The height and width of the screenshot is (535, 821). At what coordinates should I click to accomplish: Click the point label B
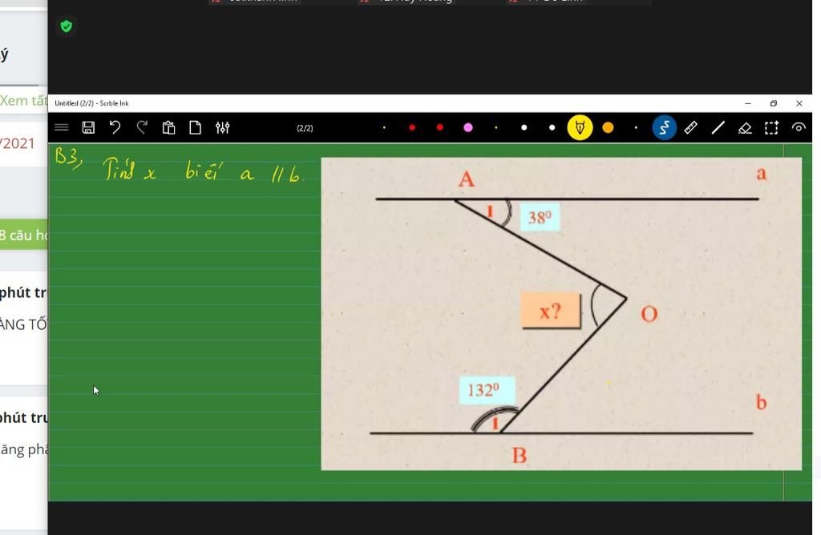click(520, 455)
